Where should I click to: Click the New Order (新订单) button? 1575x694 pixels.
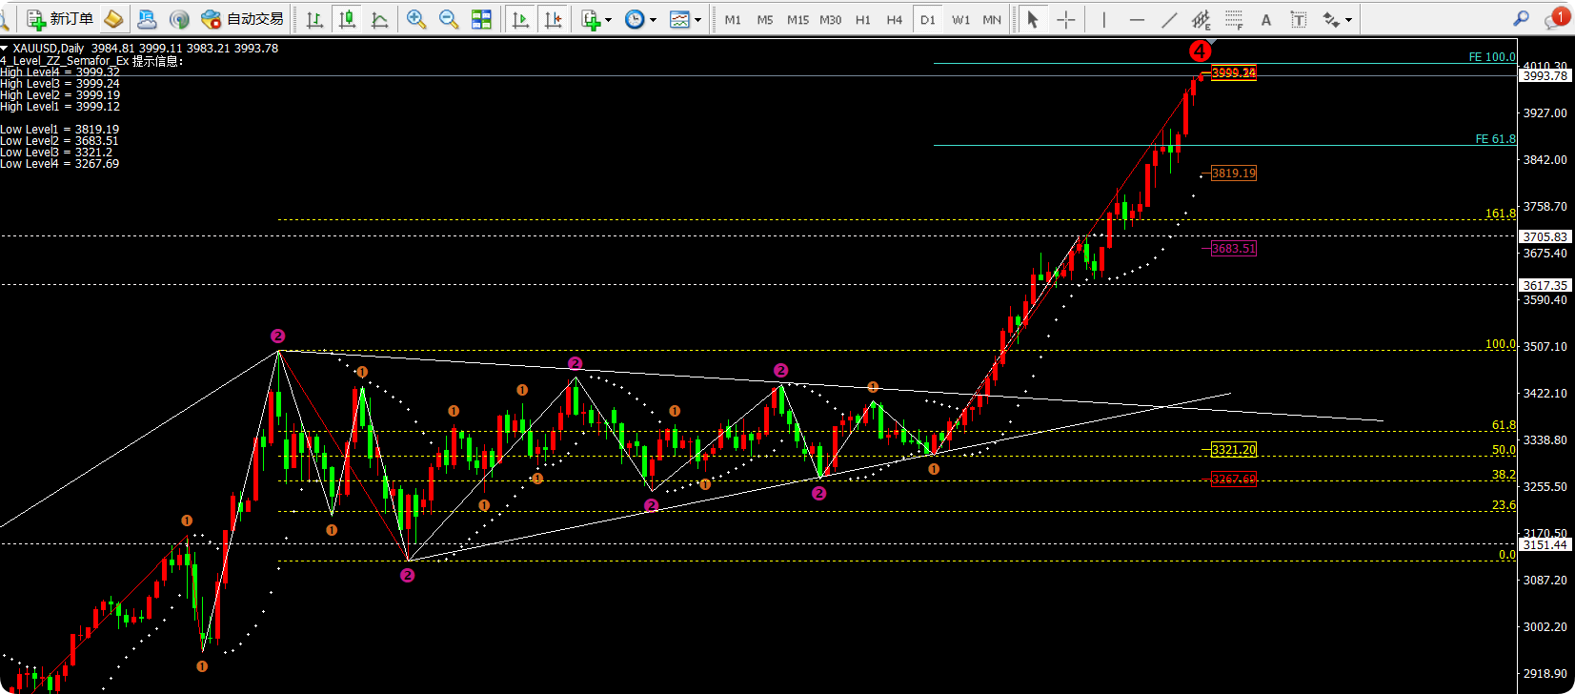(x=60, y=19)
